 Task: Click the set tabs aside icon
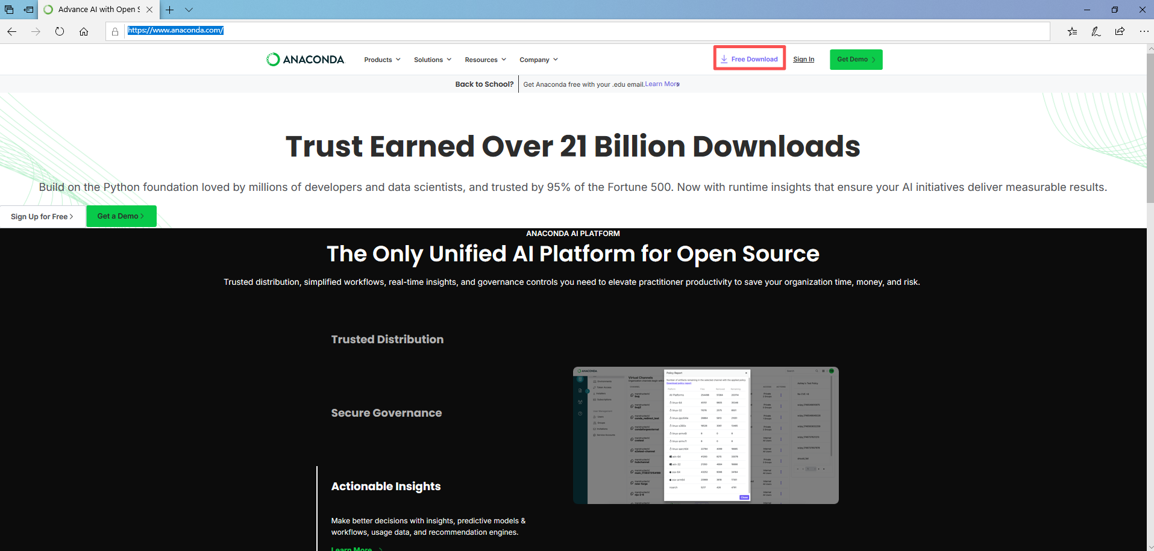pos(28,10)
